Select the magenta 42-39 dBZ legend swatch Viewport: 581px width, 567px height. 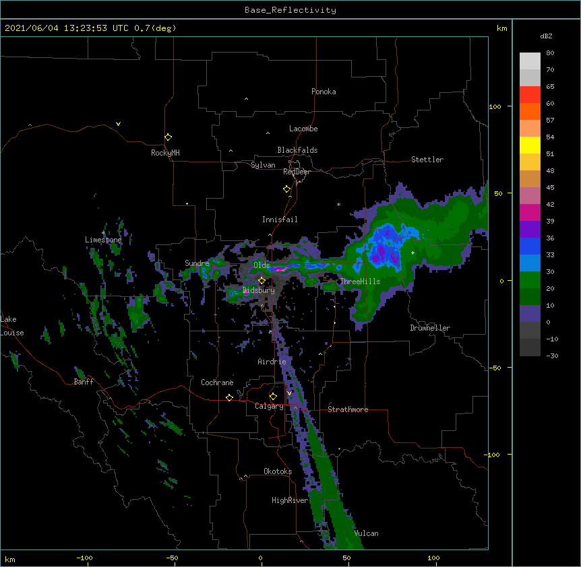(530, 212)
